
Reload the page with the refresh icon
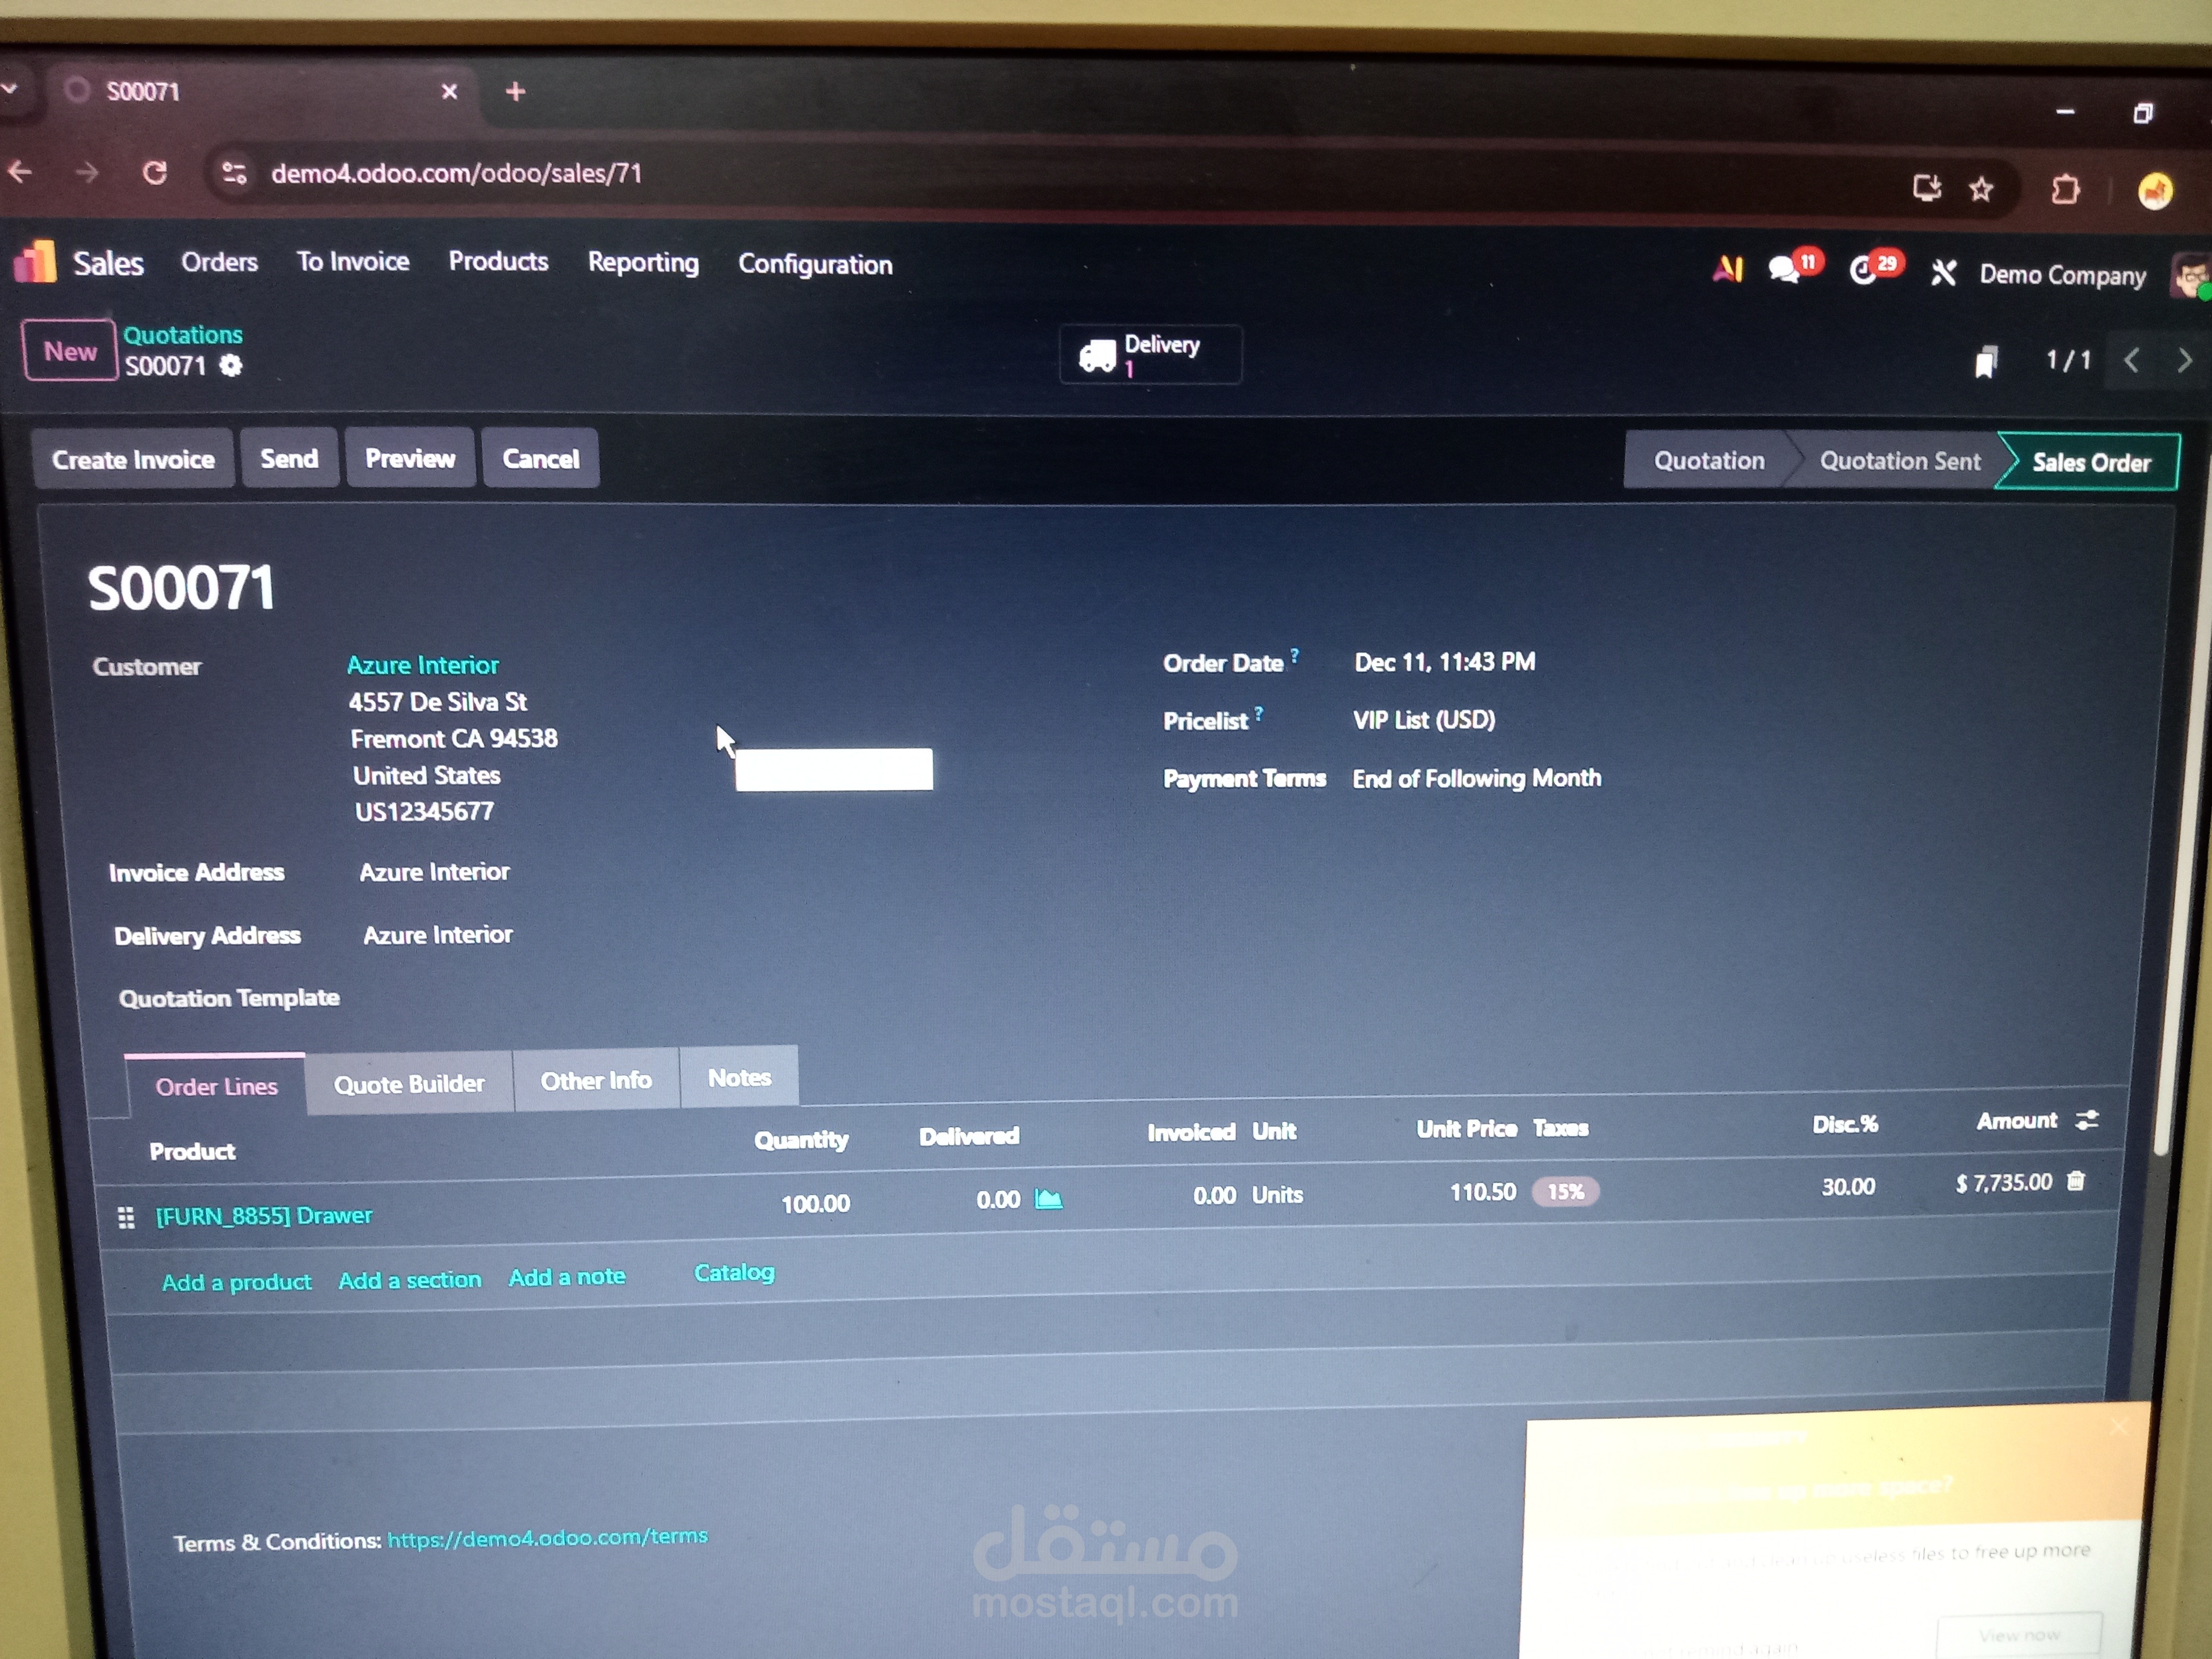(155, 173)
